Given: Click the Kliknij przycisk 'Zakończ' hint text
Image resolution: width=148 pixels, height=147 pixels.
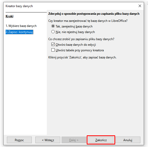Looking at the screenshot, I should pos(82,57).
